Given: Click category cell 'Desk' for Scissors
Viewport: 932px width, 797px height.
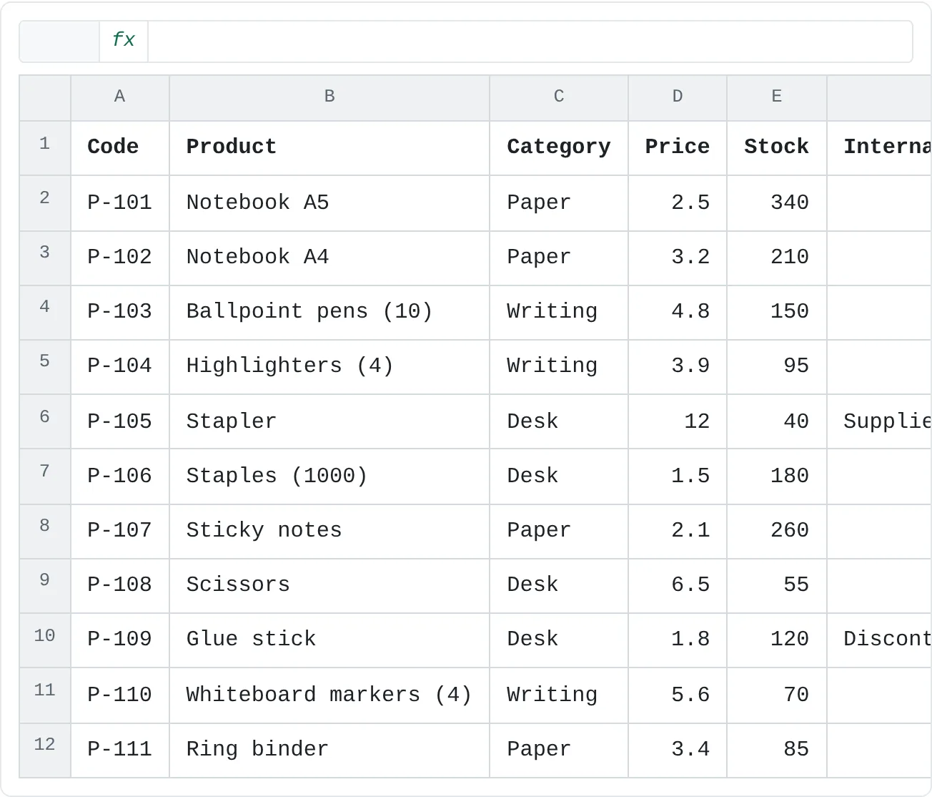Looking at the screenshot, I should click(559, 585).
